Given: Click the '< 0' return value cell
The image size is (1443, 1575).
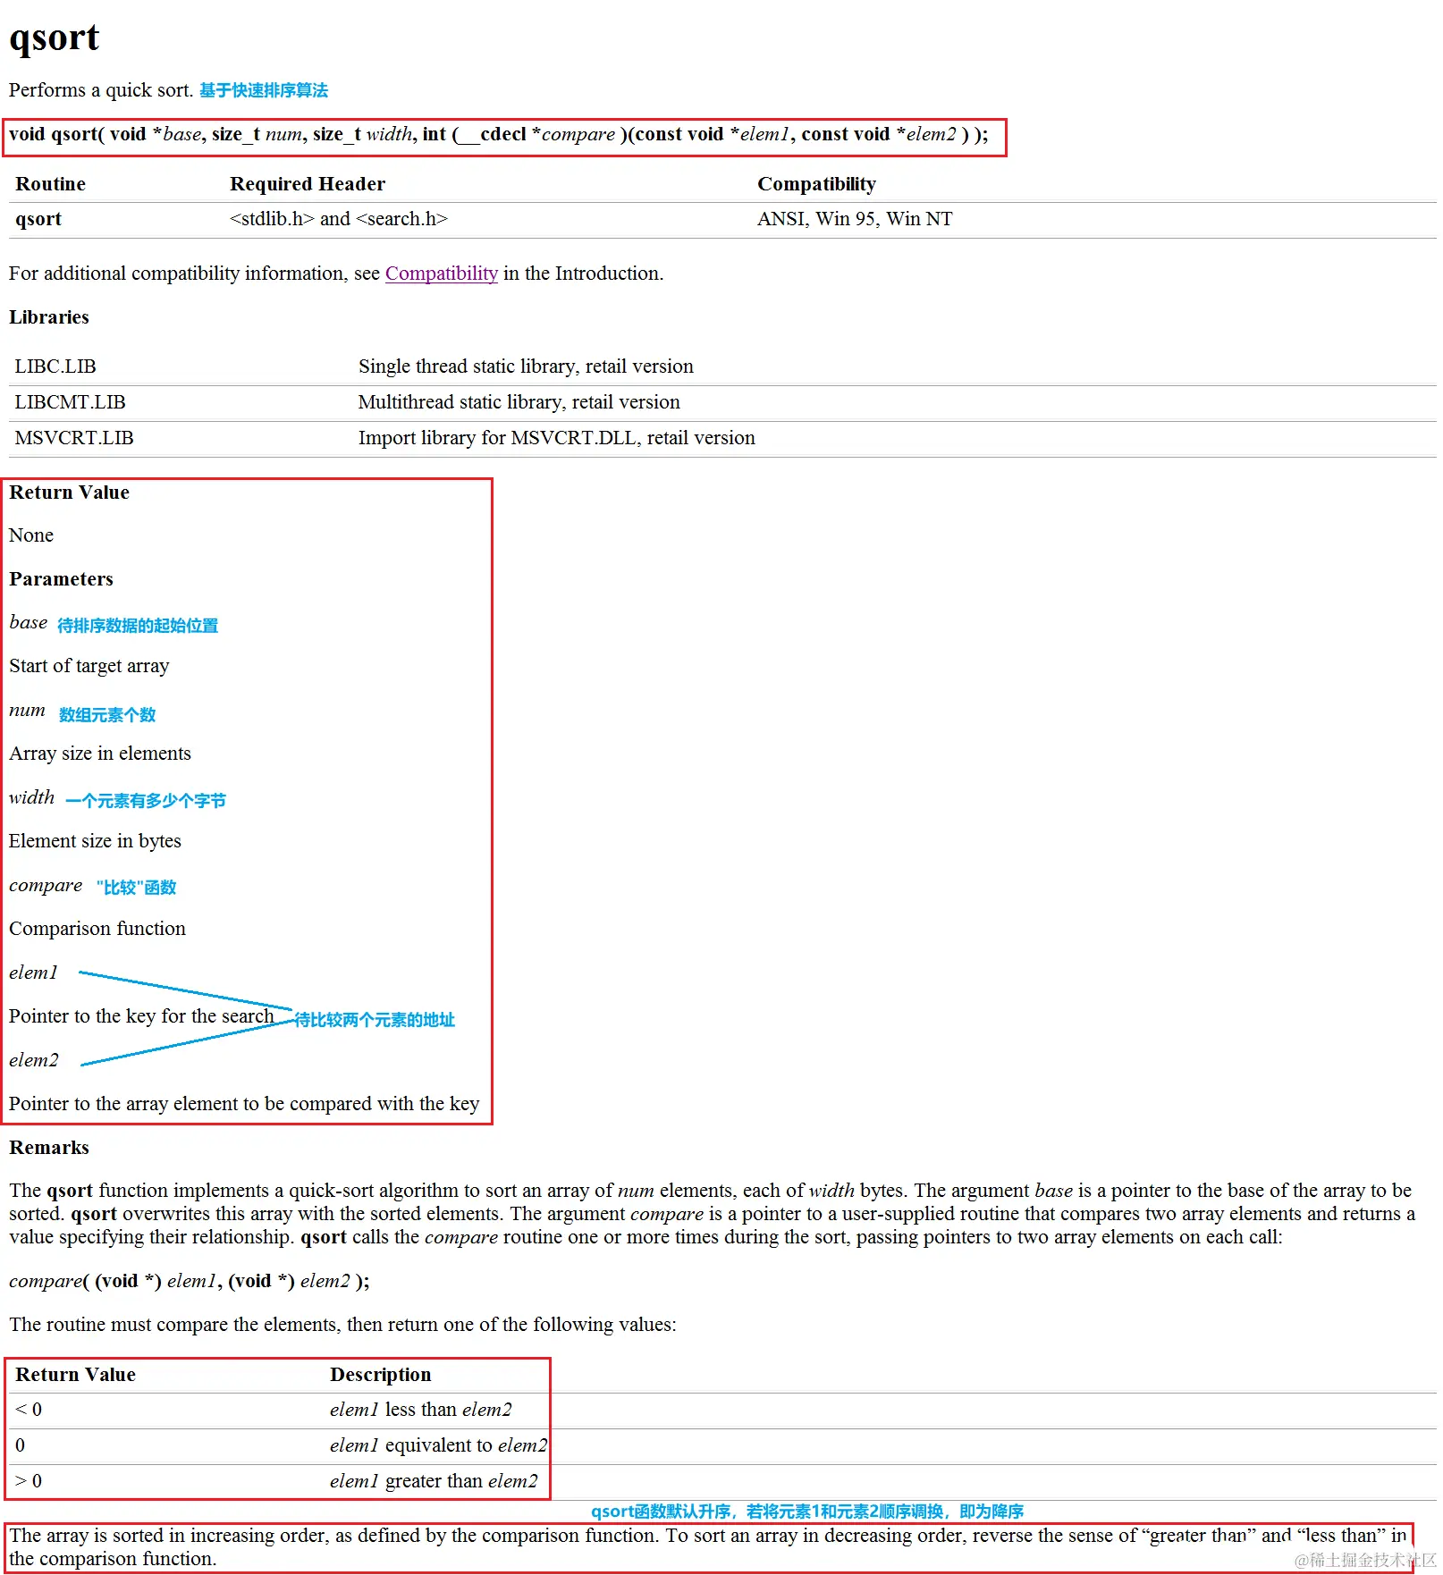Looking at the screenshot, I should coord(29,1410).
